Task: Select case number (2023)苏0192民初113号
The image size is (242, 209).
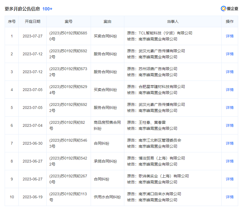Action: 68,197
